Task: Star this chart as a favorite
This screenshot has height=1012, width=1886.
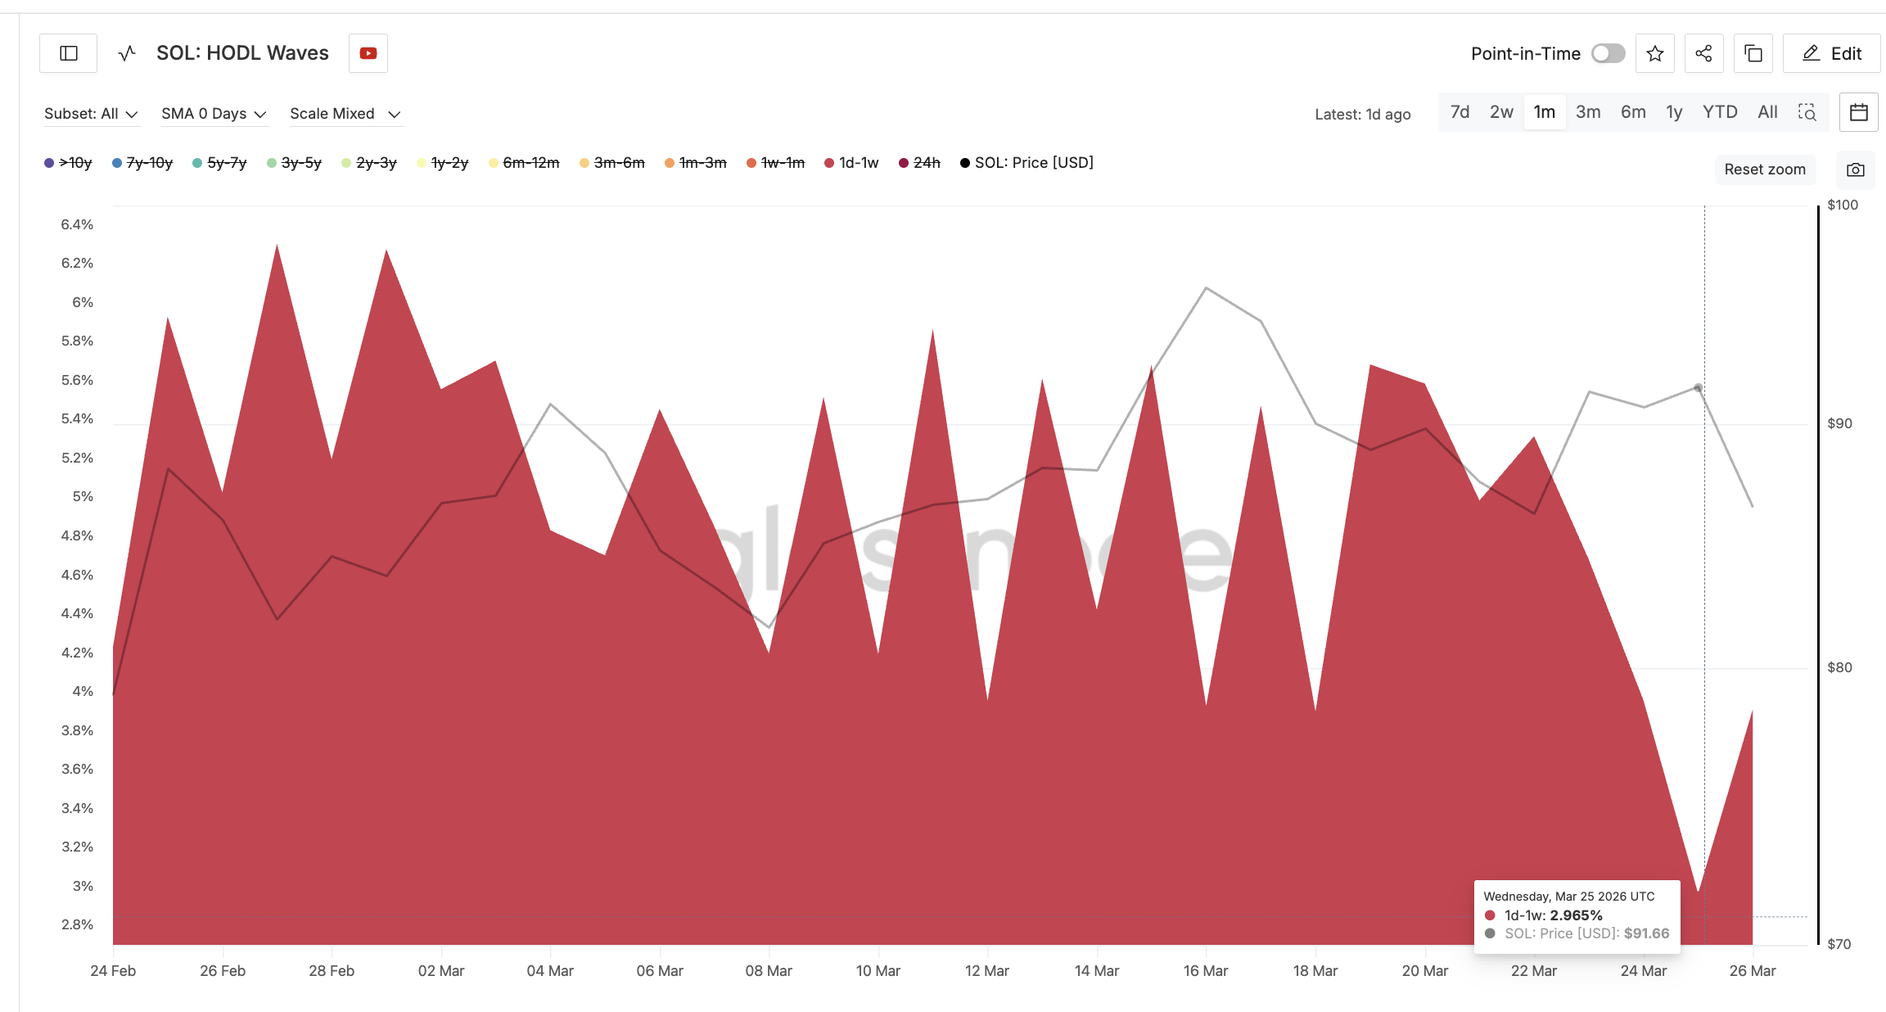Action: coord(1654,52)
